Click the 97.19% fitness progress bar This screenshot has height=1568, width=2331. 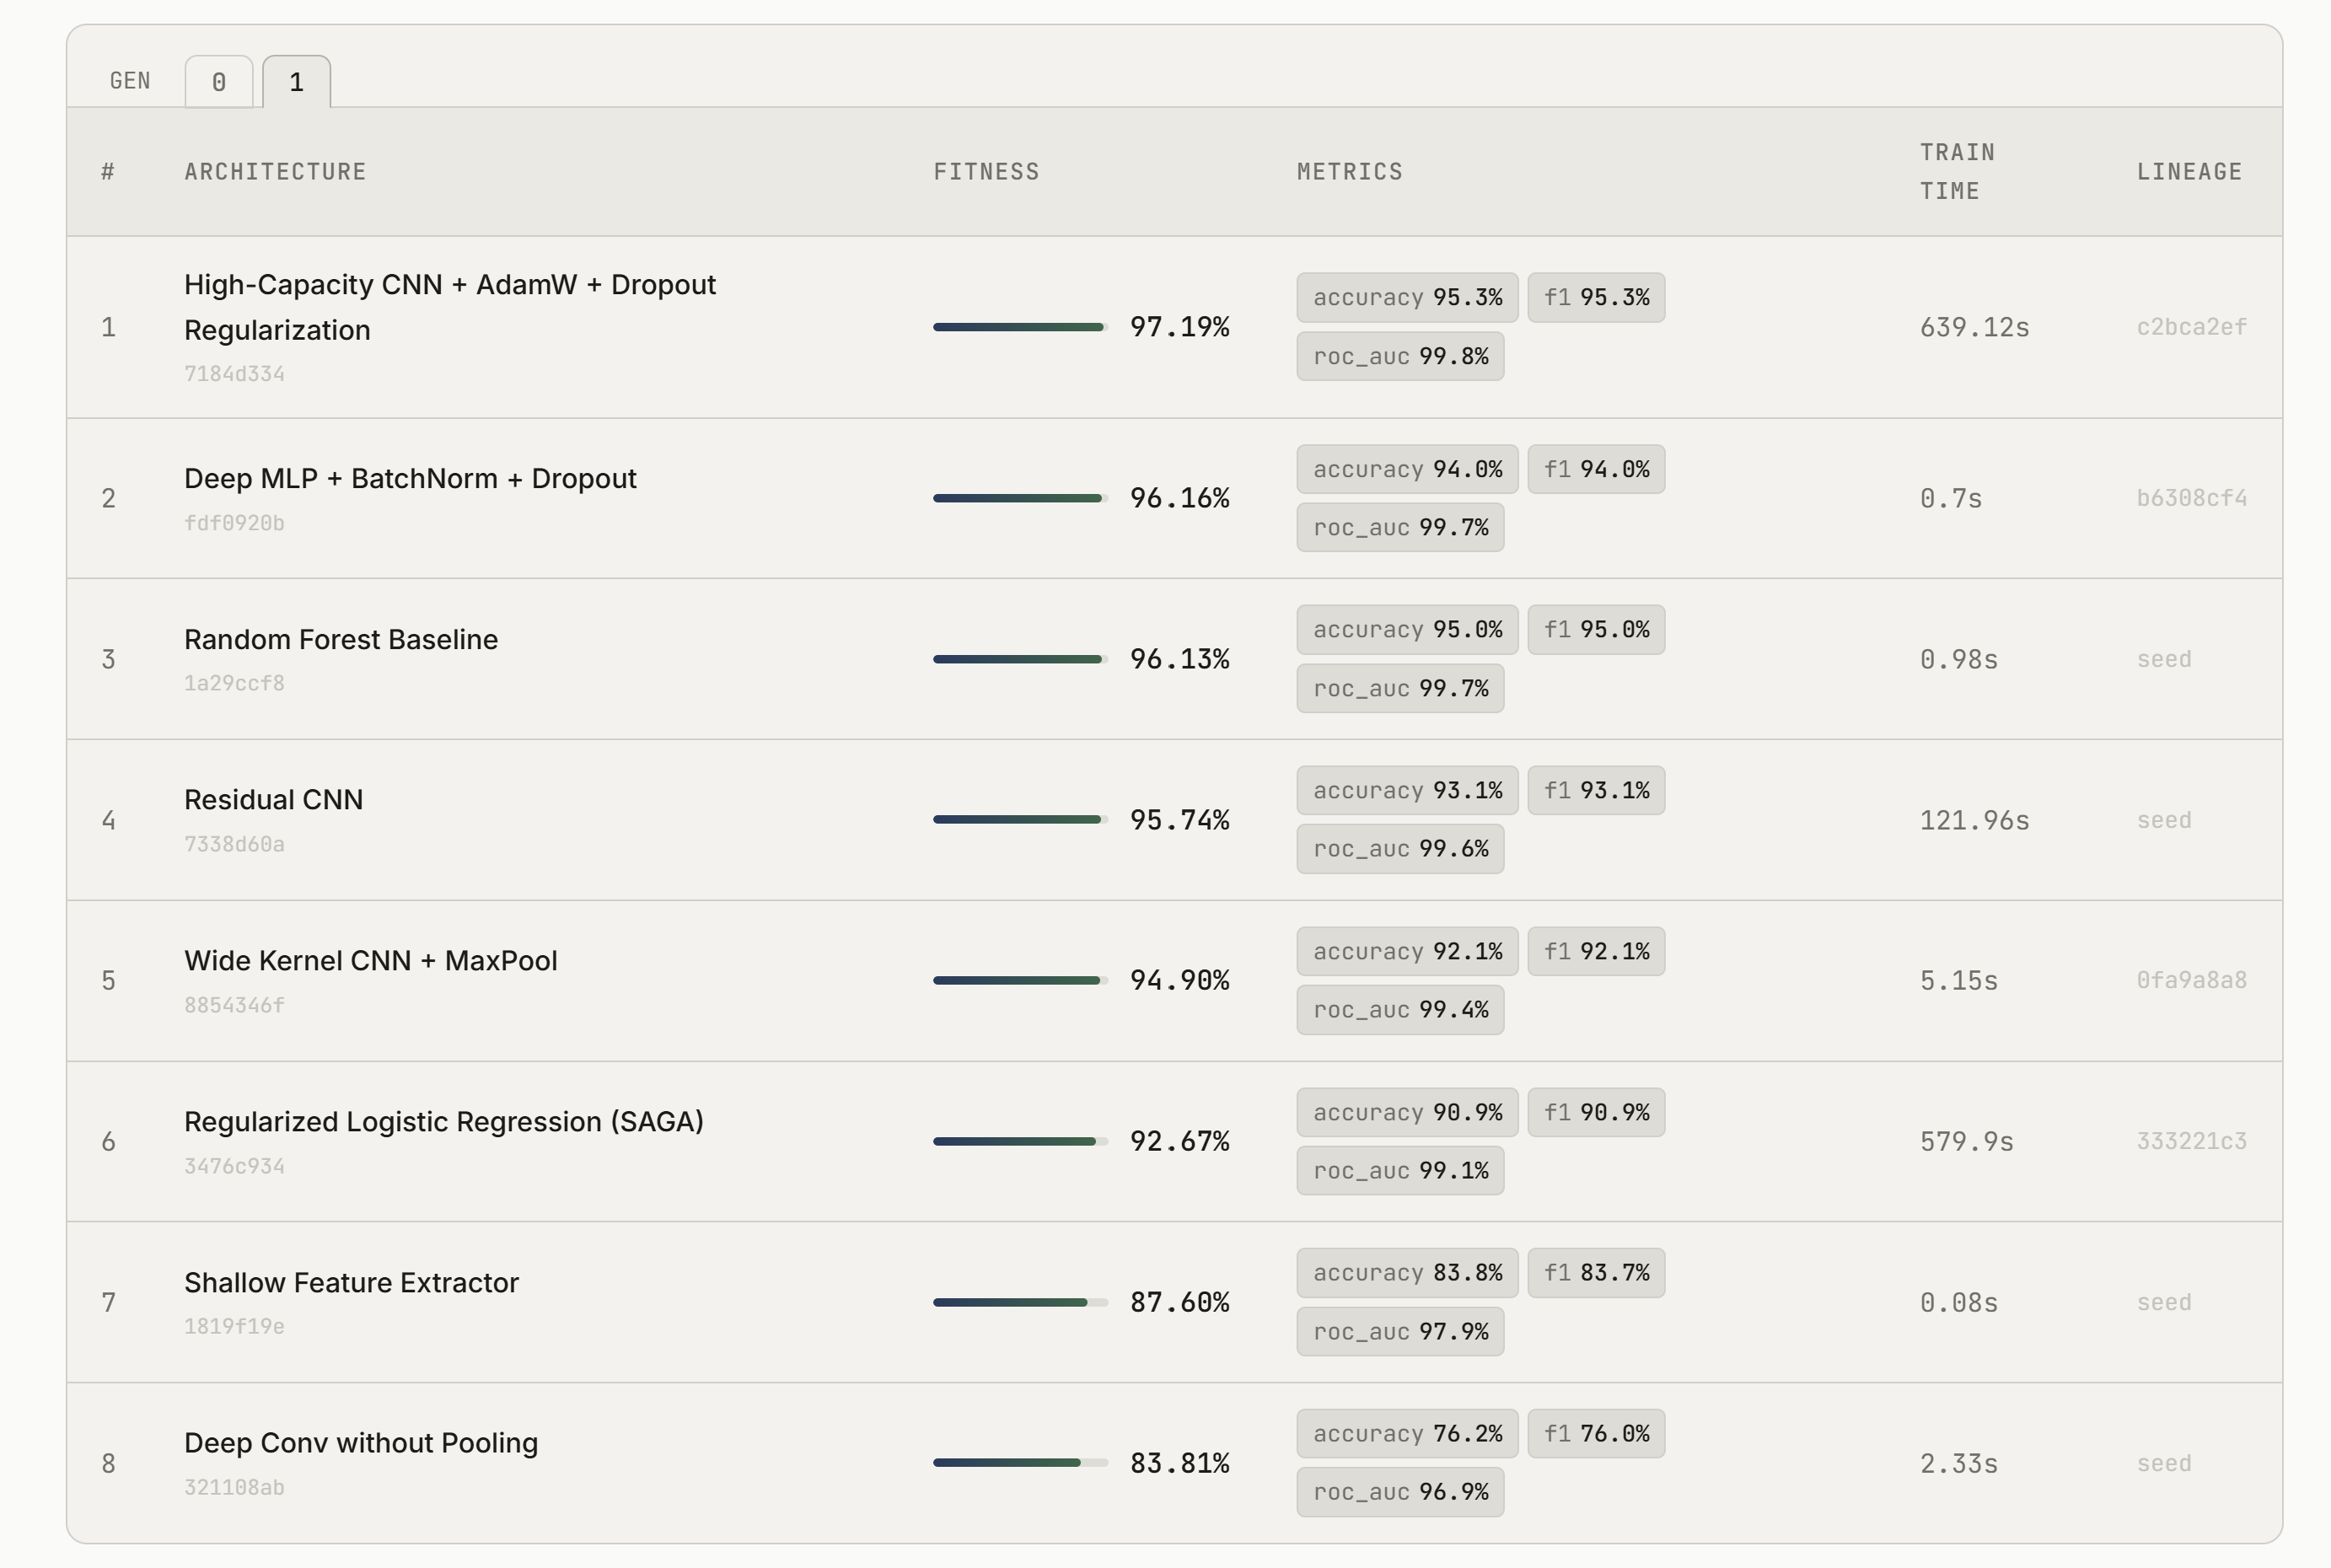(x=1019, y=327)
